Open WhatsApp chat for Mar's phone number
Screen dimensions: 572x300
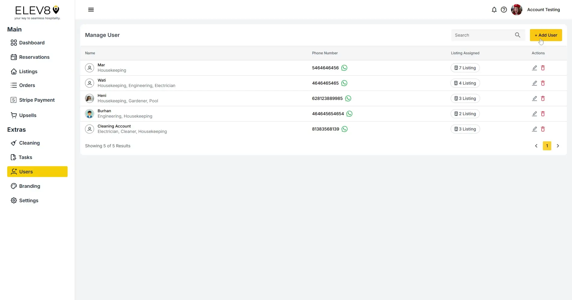coord(344,68)
